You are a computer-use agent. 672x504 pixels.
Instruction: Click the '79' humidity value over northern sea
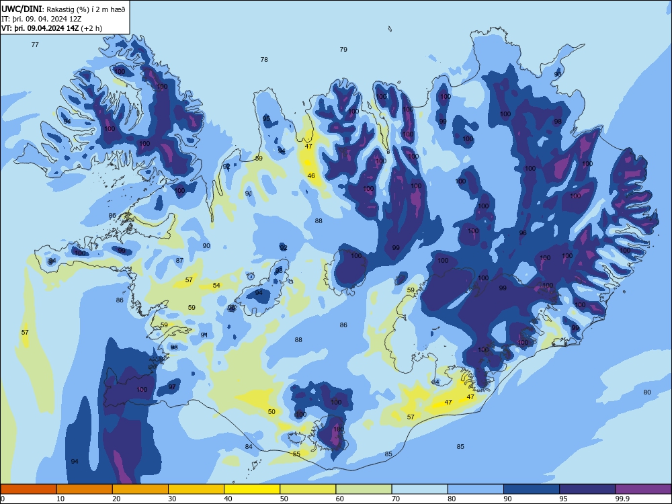343,49
